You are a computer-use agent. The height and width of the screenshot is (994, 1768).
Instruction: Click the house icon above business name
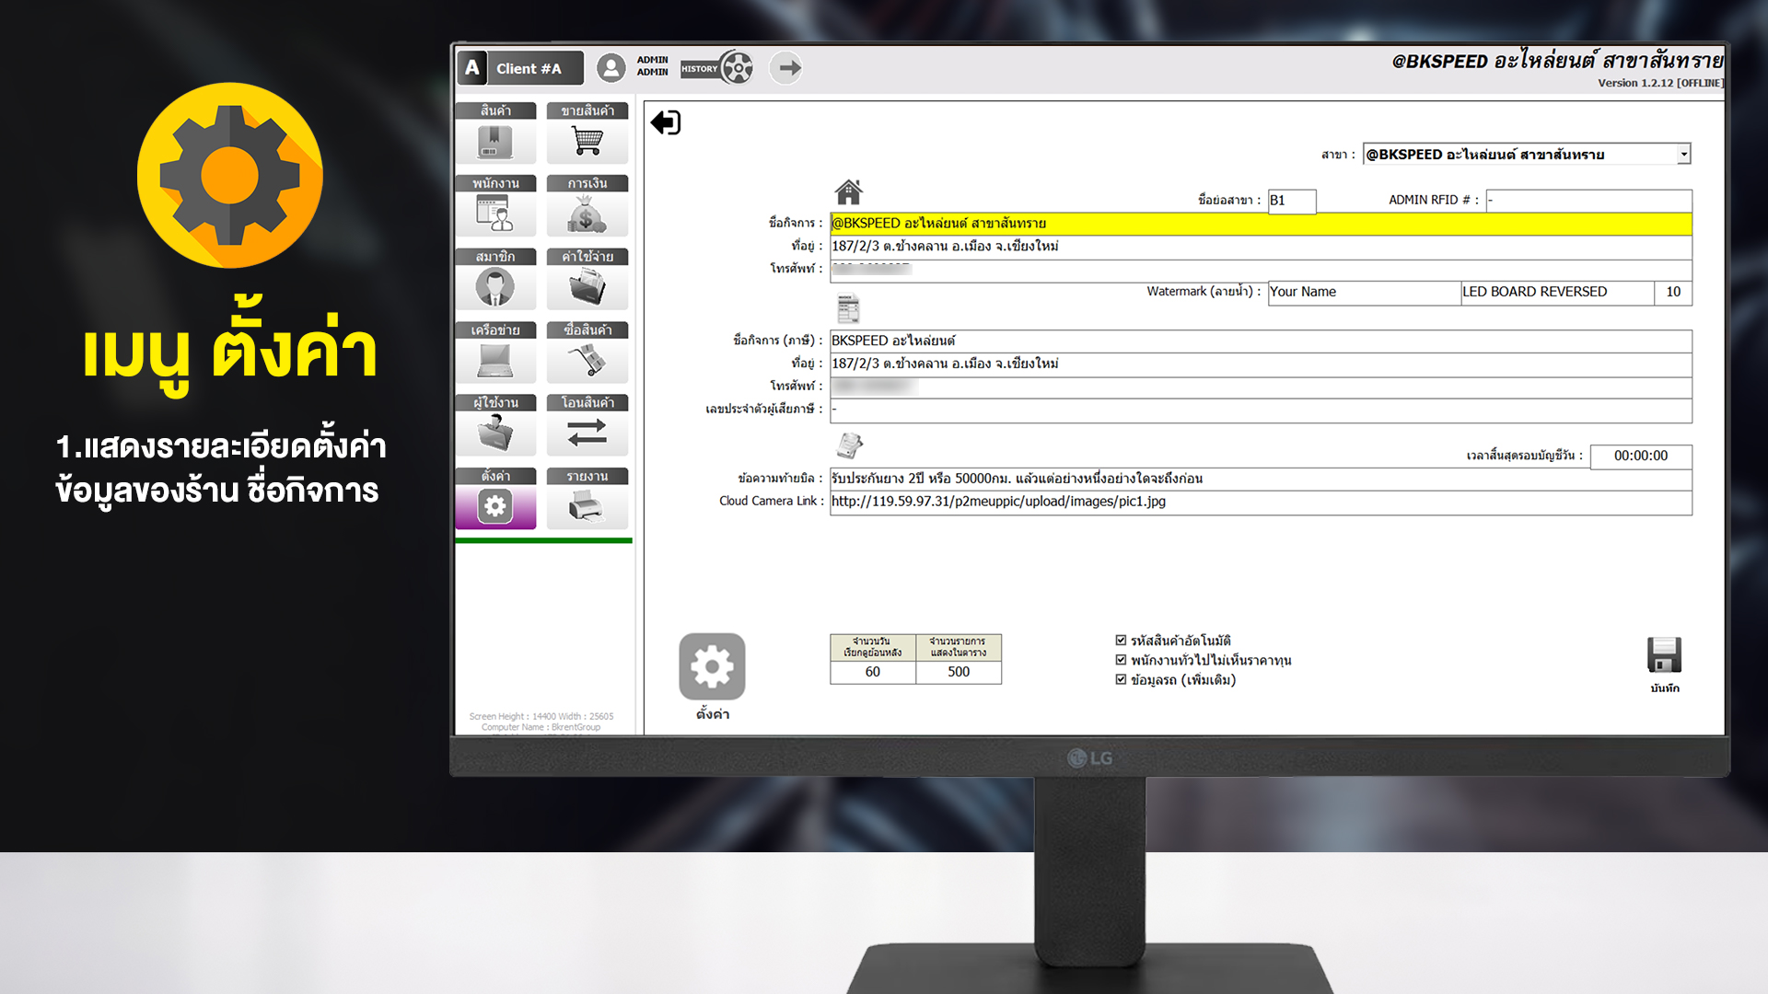[x=848, y=191]
